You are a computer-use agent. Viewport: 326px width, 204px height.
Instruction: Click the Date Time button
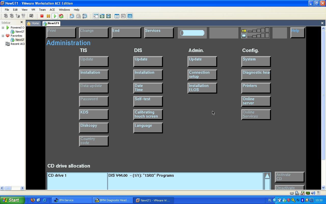(148, 88)
